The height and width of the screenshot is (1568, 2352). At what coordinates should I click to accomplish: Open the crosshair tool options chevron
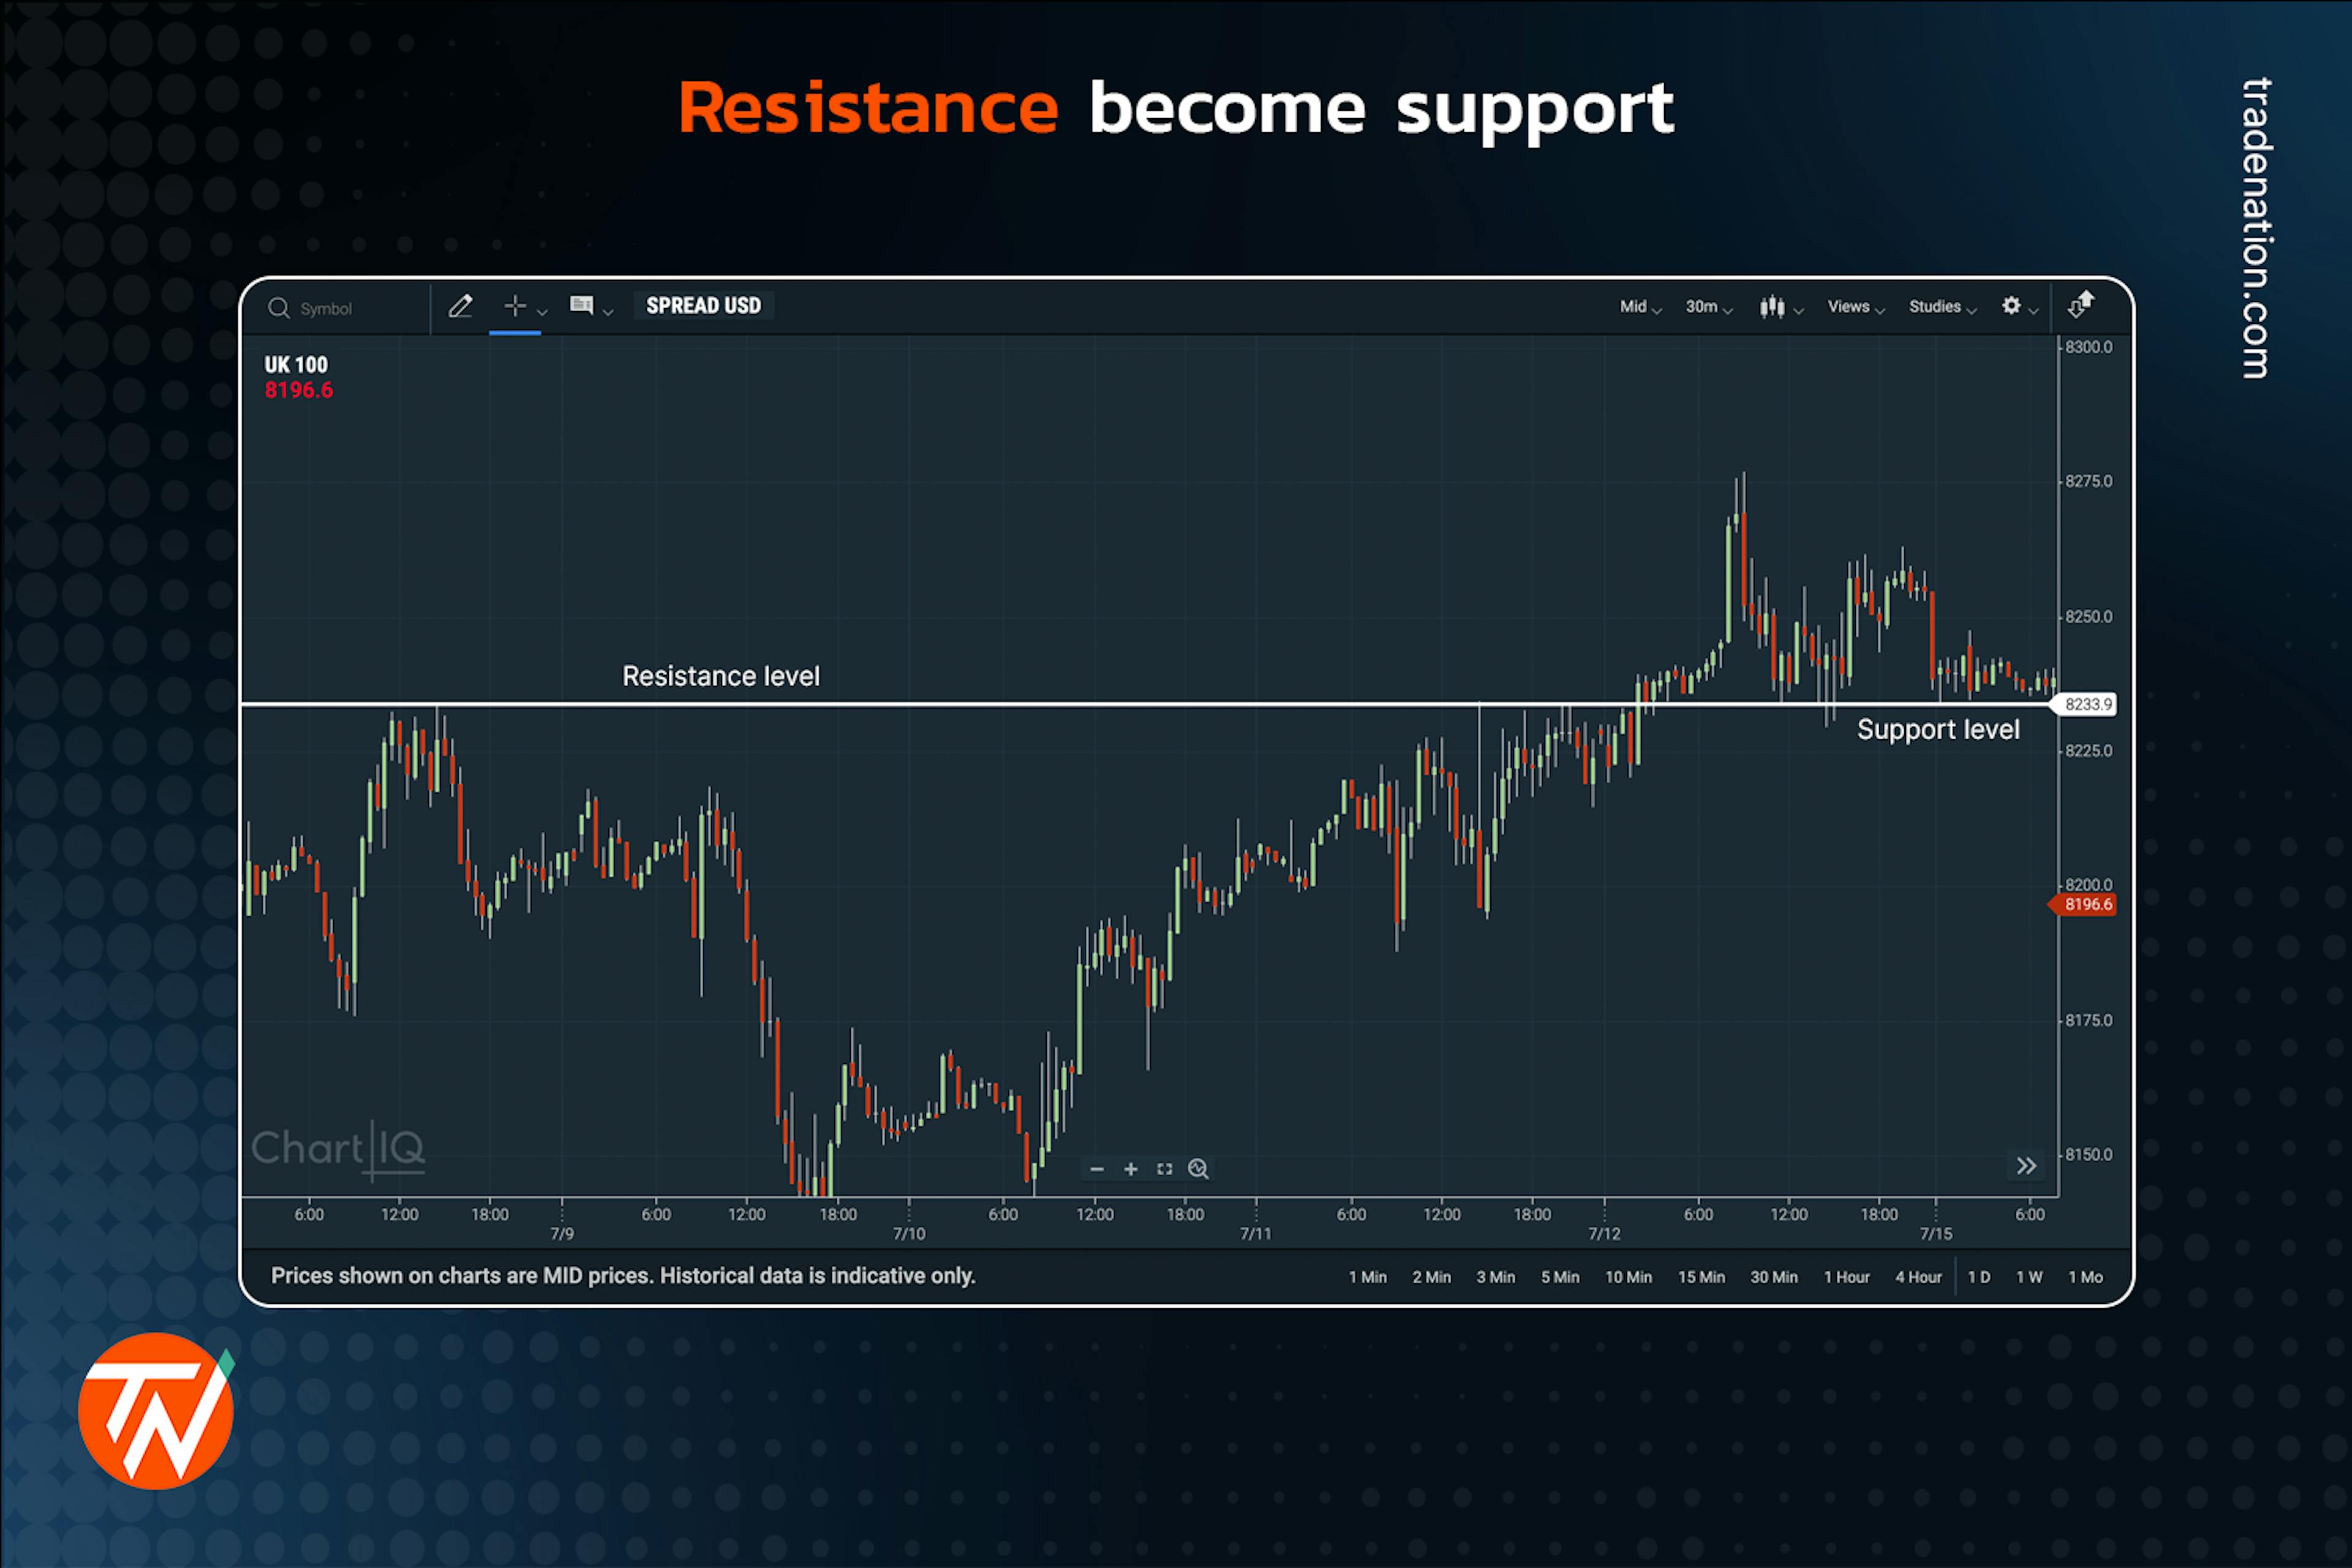(x=542, y=312)
